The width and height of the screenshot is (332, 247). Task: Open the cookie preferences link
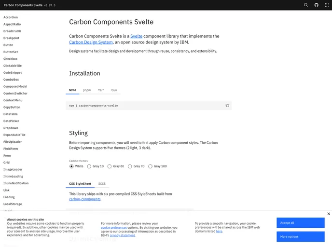[x=114, y=228]
